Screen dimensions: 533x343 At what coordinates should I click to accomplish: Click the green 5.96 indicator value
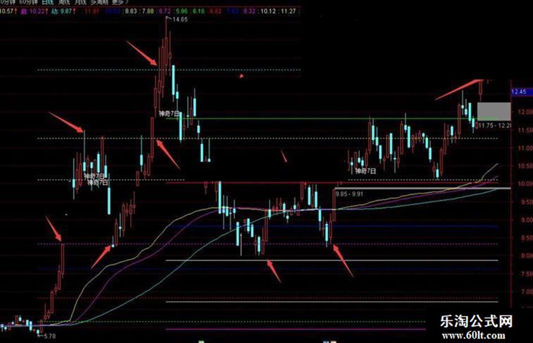(x=182, y=11)
